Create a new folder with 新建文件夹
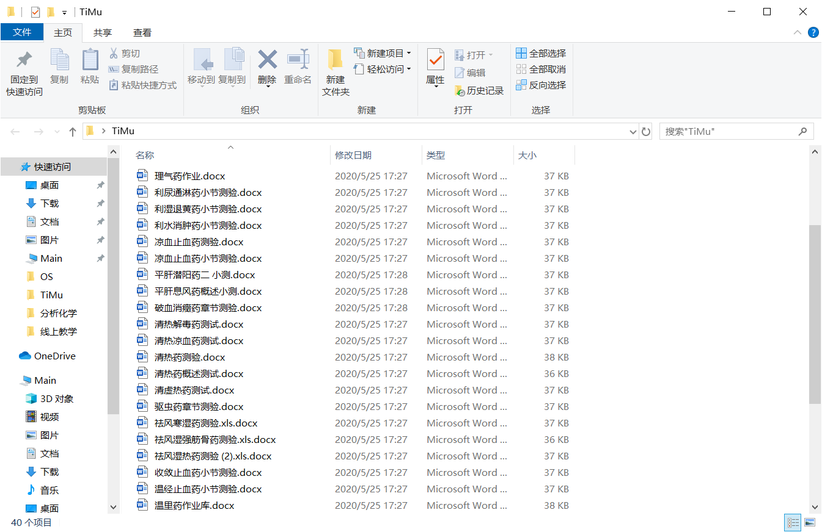 click(333, 69)
